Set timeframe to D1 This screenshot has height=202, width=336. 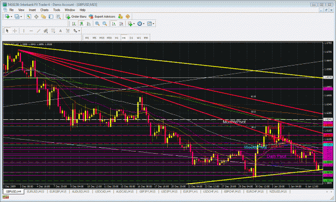tap(131, 38)
